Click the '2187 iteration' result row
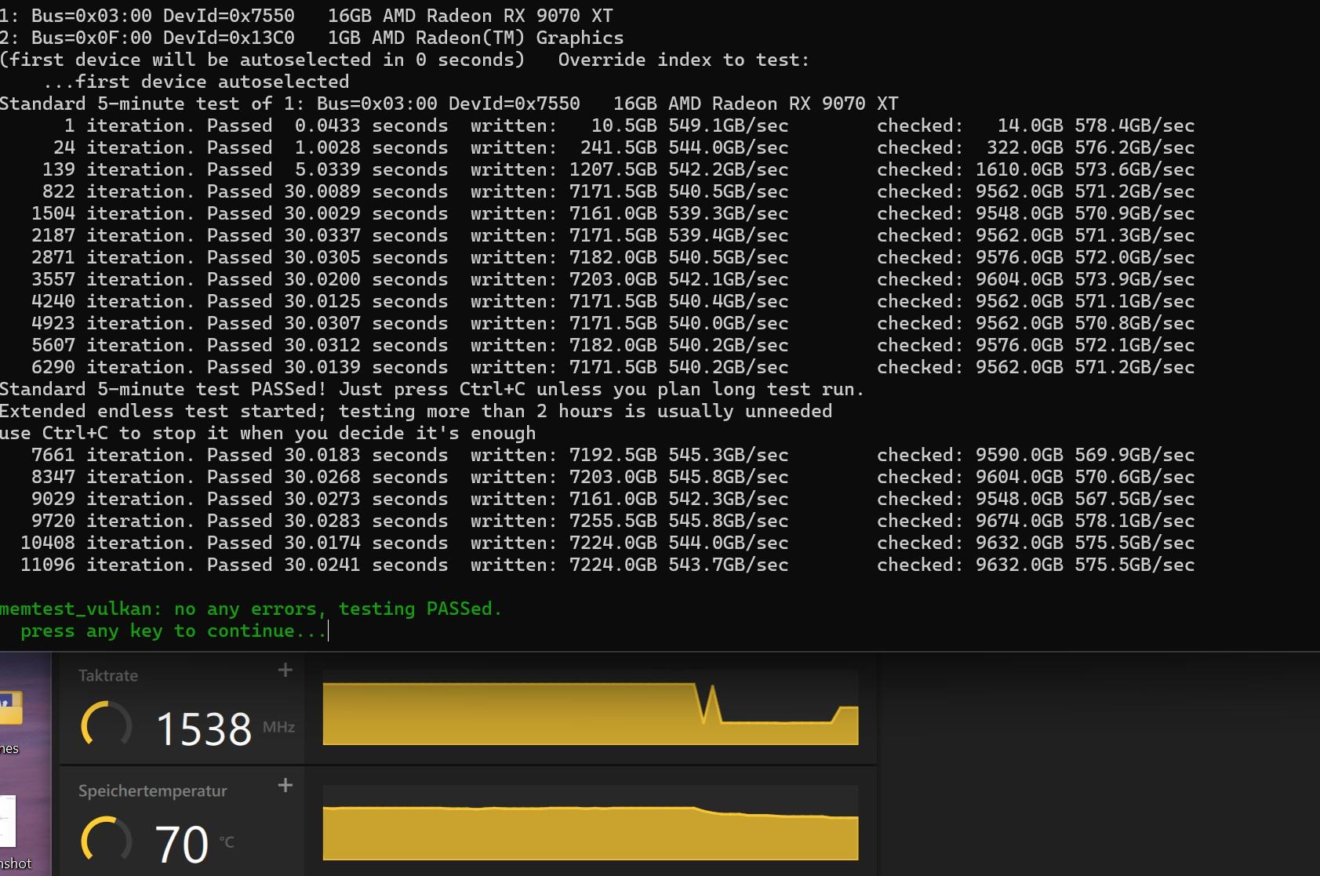Viewport: 1320px width, 876px height. 613,235
